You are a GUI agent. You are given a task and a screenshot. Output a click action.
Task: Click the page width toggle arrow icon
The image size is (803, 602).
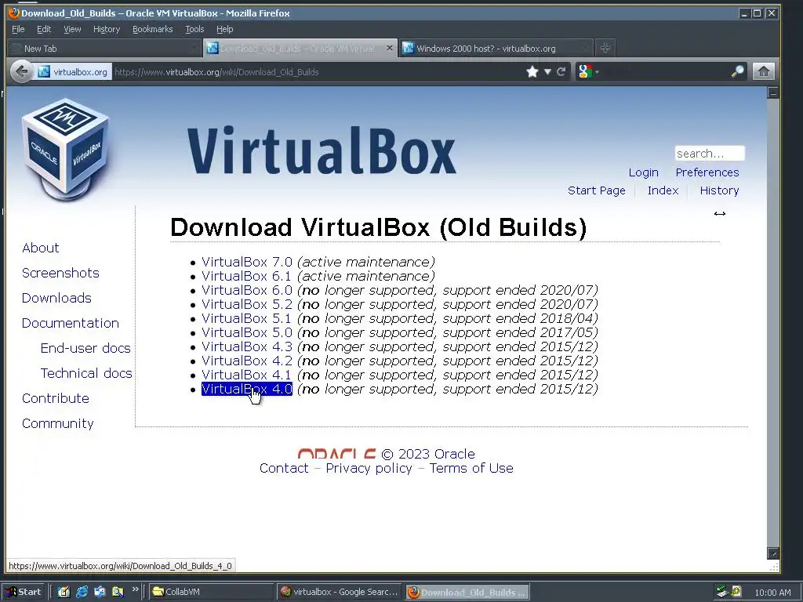click(720, 213)
